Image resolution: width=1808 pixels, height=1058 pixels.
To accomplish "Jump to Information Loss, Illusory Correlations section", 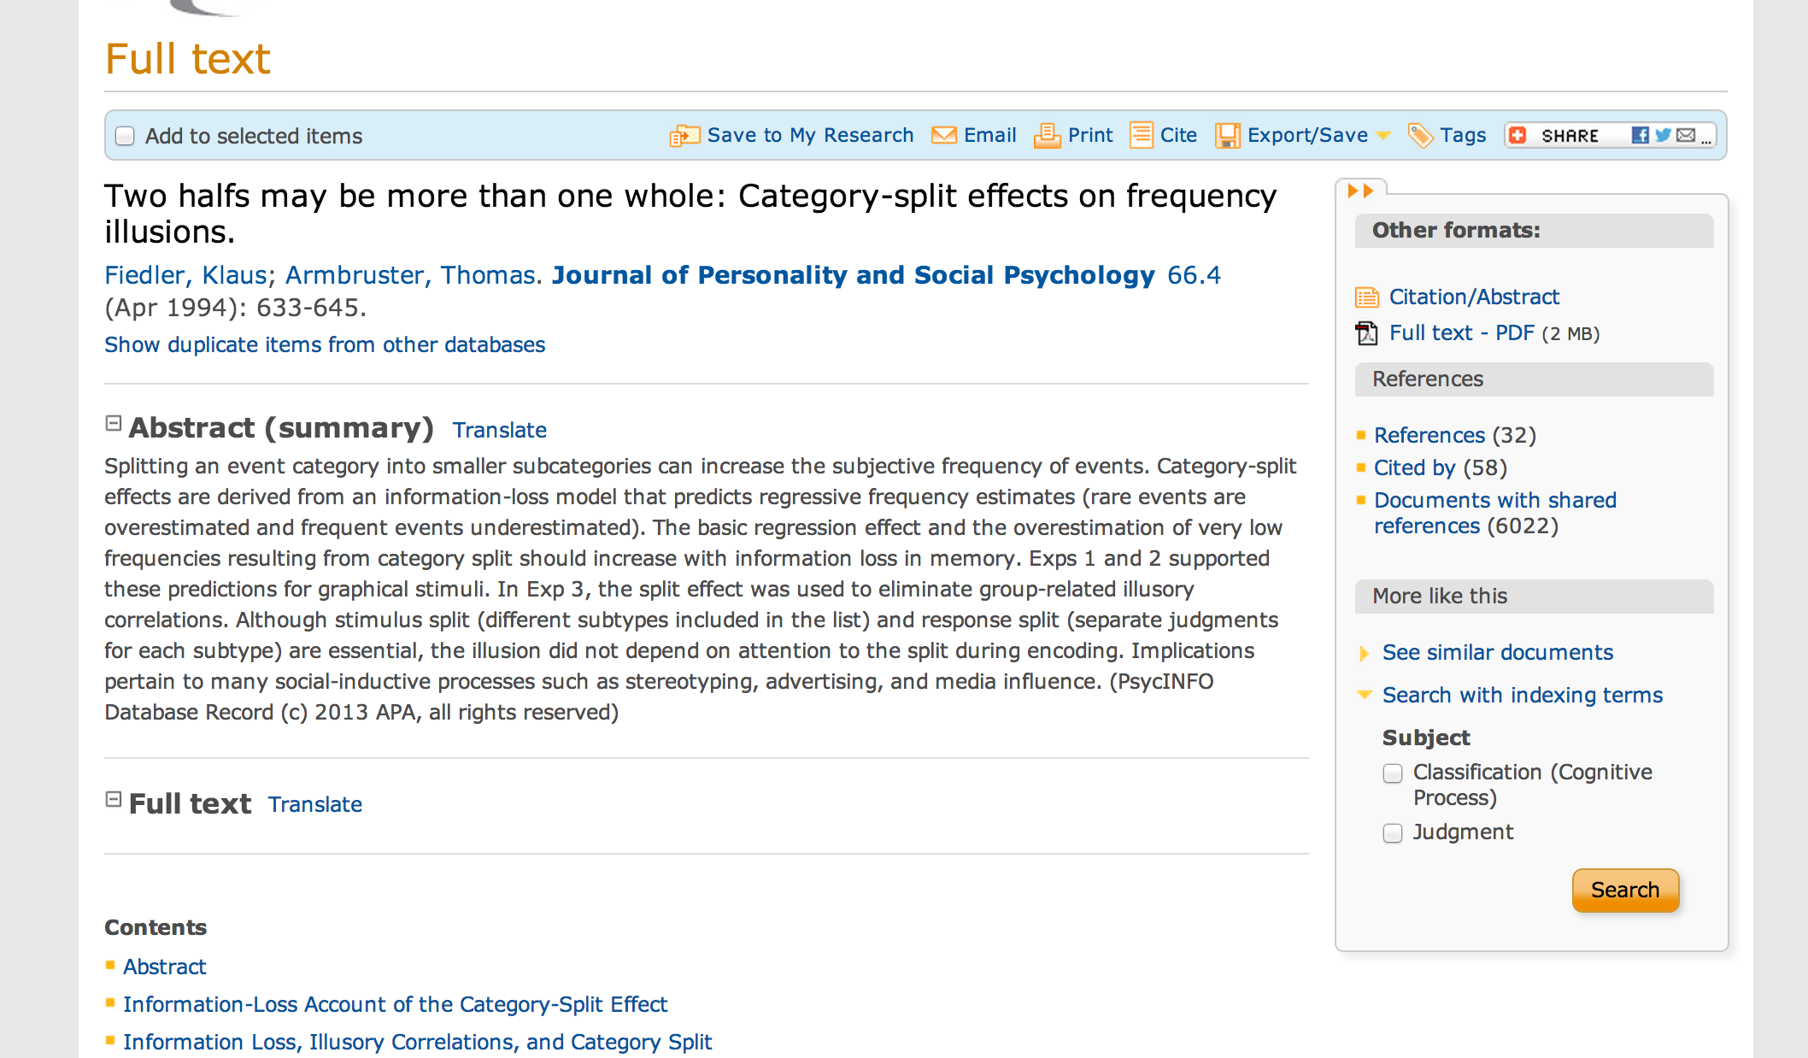I will point(417,1042).
